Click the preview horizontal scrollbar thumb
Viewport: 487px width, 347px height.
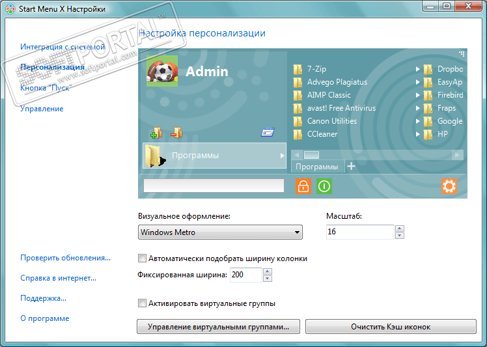click(311, 155)
